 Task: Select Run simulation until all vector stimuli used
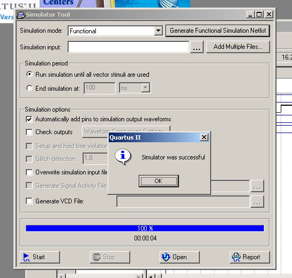coord(29,74)
